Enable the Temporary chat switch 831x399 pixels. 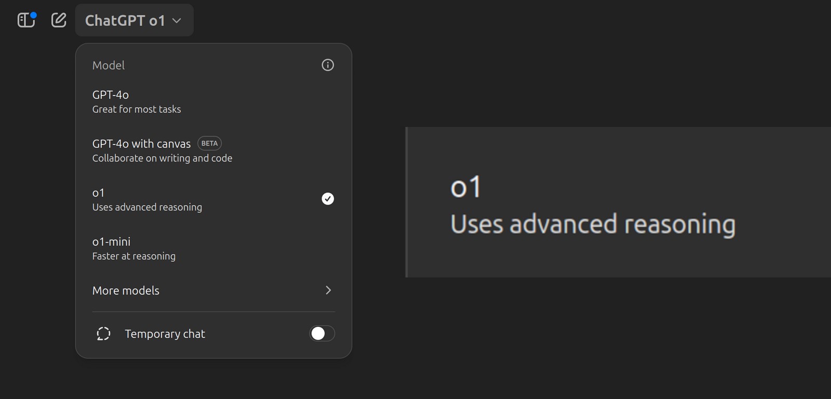tap(322, 334)
